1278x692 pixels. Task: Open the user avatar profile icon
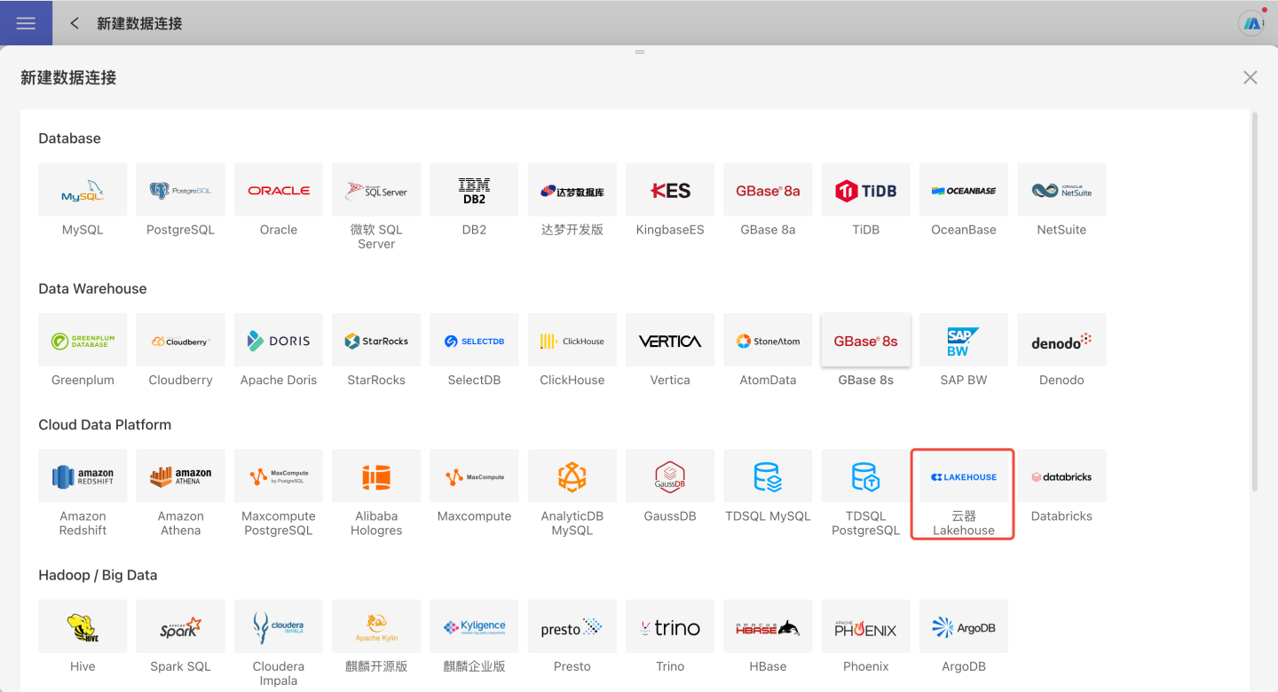pos(1251,23)
